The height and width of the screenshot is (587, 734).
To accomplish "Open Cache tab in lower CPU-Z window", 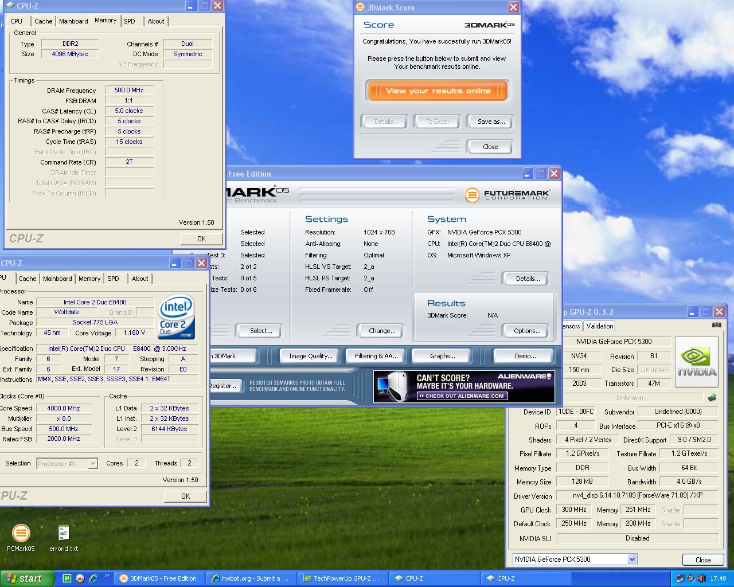I will [x=28, y=279].
